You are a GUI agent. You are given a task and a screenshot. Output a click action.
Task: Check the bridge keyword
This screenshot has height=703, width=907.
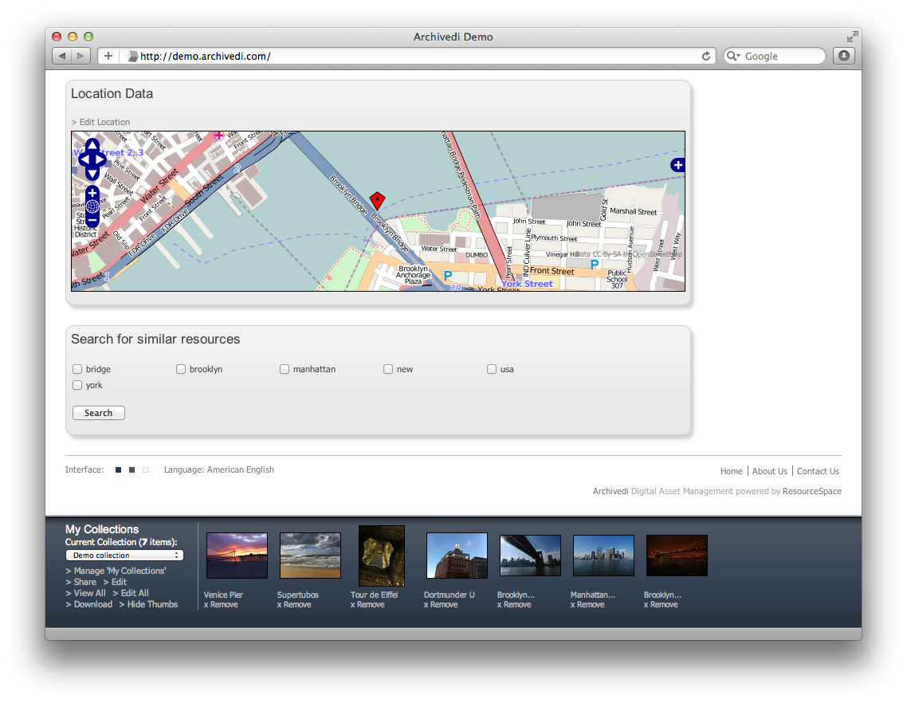[77, 369]
